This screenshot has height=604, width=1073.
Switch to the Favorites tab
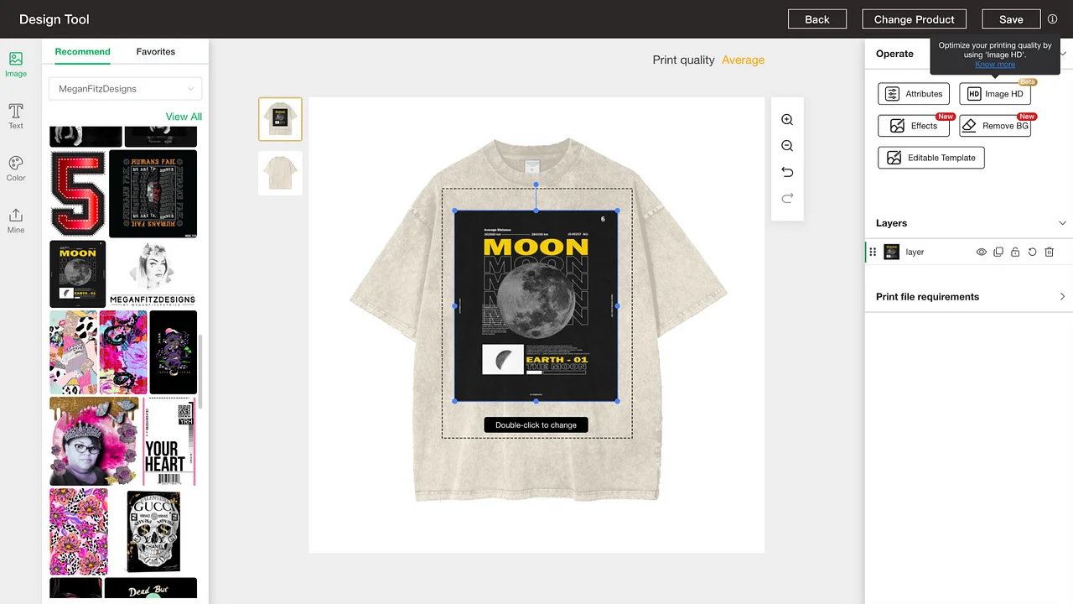coord(156,52)
